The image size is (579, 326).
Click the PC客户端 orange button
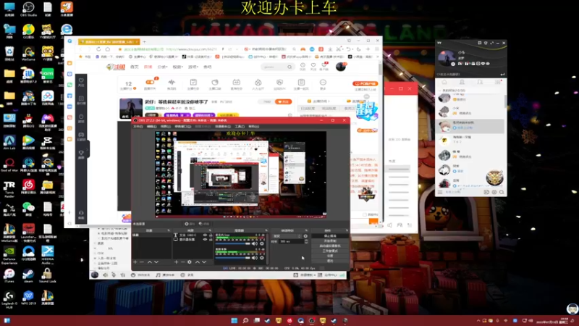365,83
